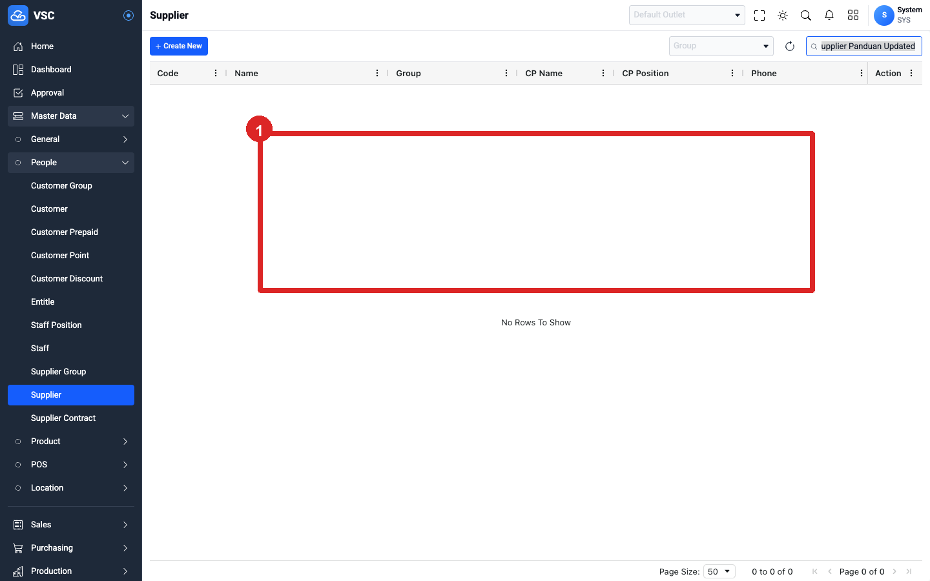Viewport: 930px width, 581px height.
Task: Open the notifications bell
Action: pos(829,15)
